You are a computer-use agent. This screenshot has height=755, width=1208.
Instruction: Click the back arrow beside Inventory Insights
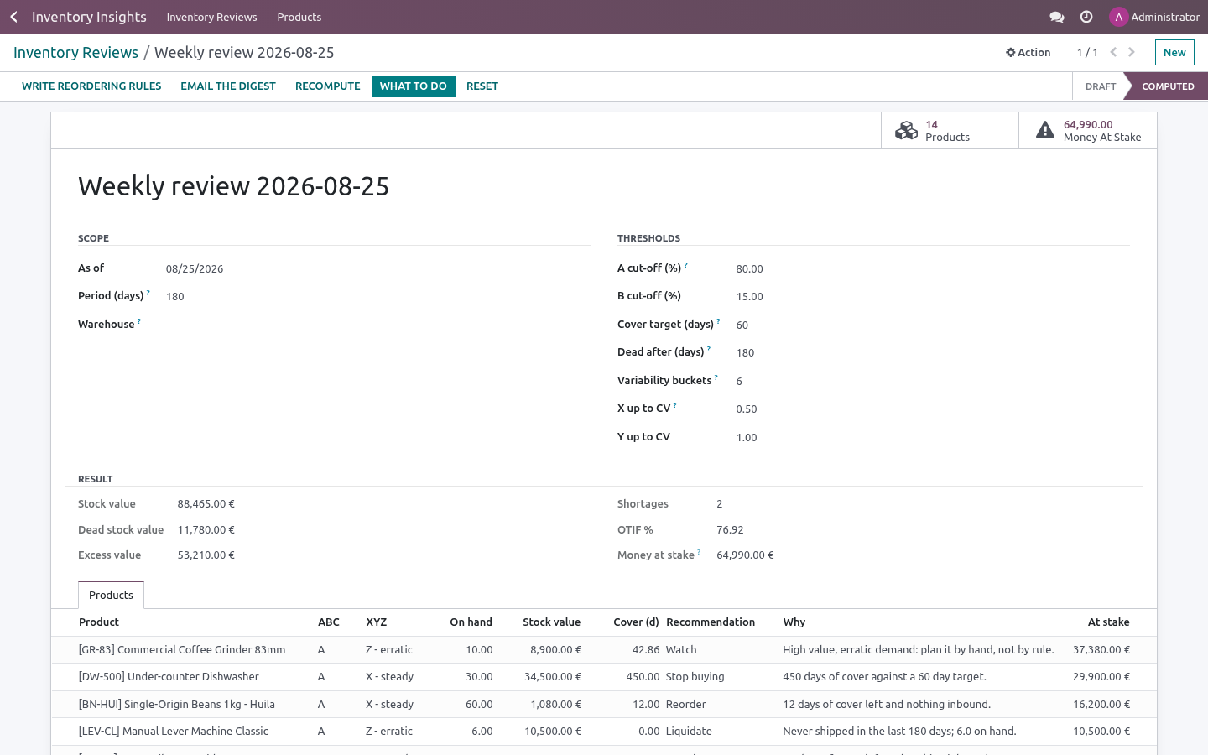coord(13,17)
